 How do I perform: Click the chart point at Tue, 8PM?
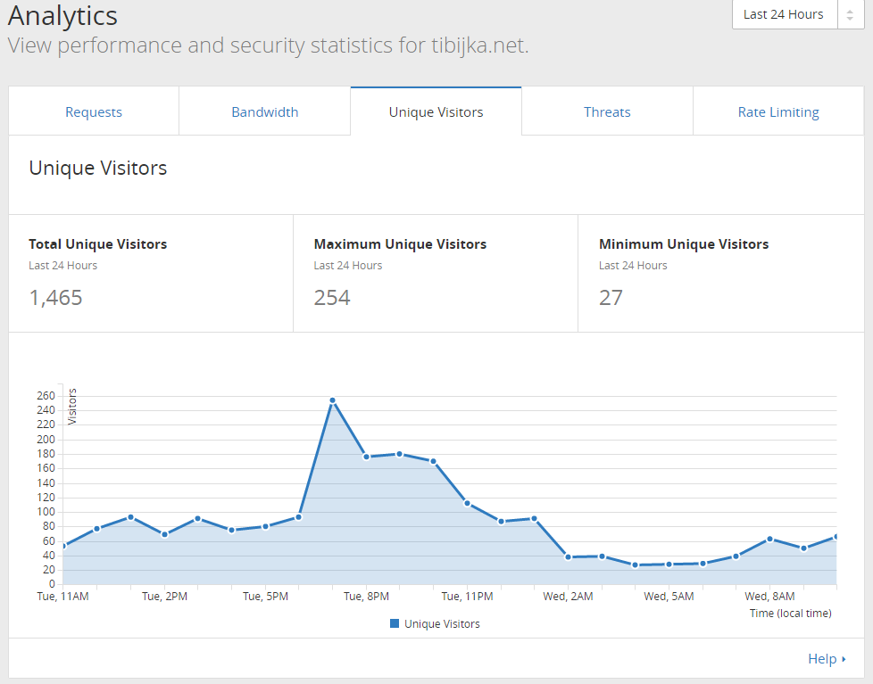point(366,457)
